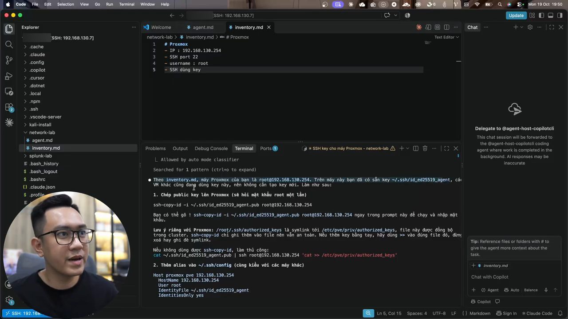Open the Debug Console tab
This screenshot has height=319, width=568.
pos(211,148)
